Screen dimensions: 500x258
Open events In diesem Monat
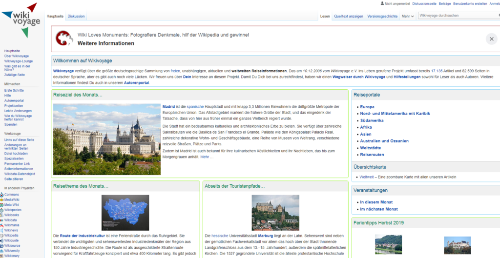click(376, 202)
